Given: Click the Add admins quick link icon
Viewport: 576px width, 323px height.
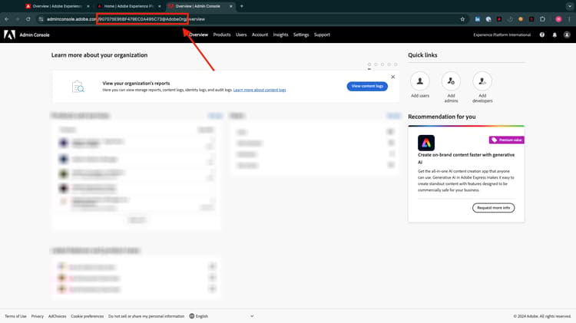Looking at the screenshot, I should coord(451,81).
